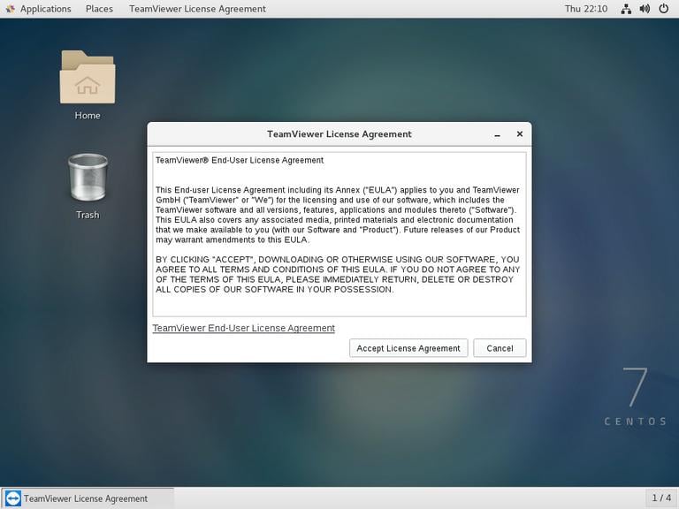The image size is (679, 509).
Task: Cancel the license dialog
Action: [x=500, y=348]
